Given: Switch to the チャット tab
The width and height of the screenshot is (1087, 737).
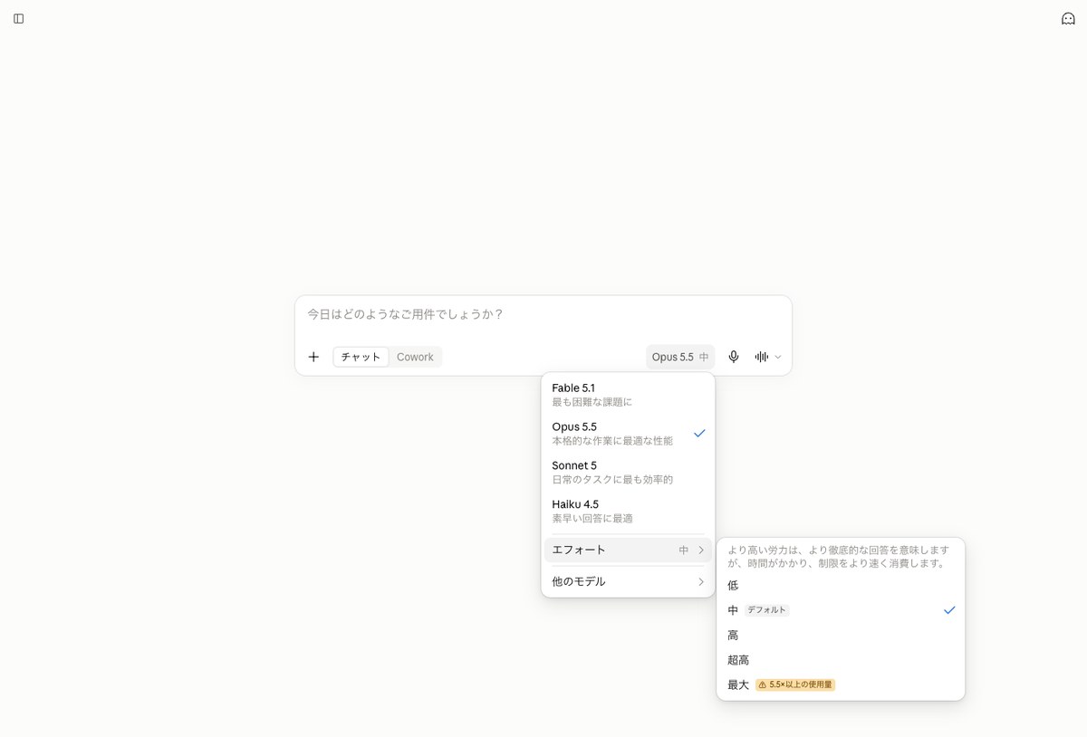Looking at the screenshot, I should click(361, 357).
